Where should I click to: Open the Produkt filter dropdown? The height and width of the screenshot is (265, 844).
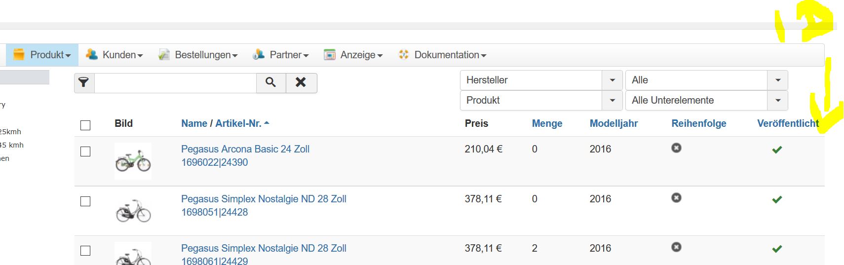click(612, 100)
